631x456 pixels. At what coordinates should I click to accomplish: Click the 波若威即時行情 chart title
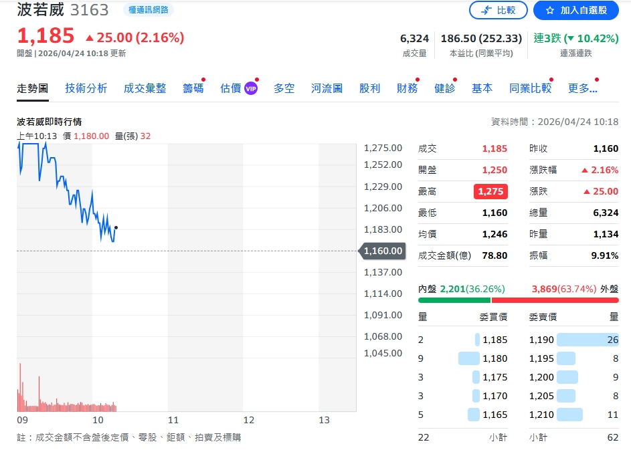pos(49,122)
